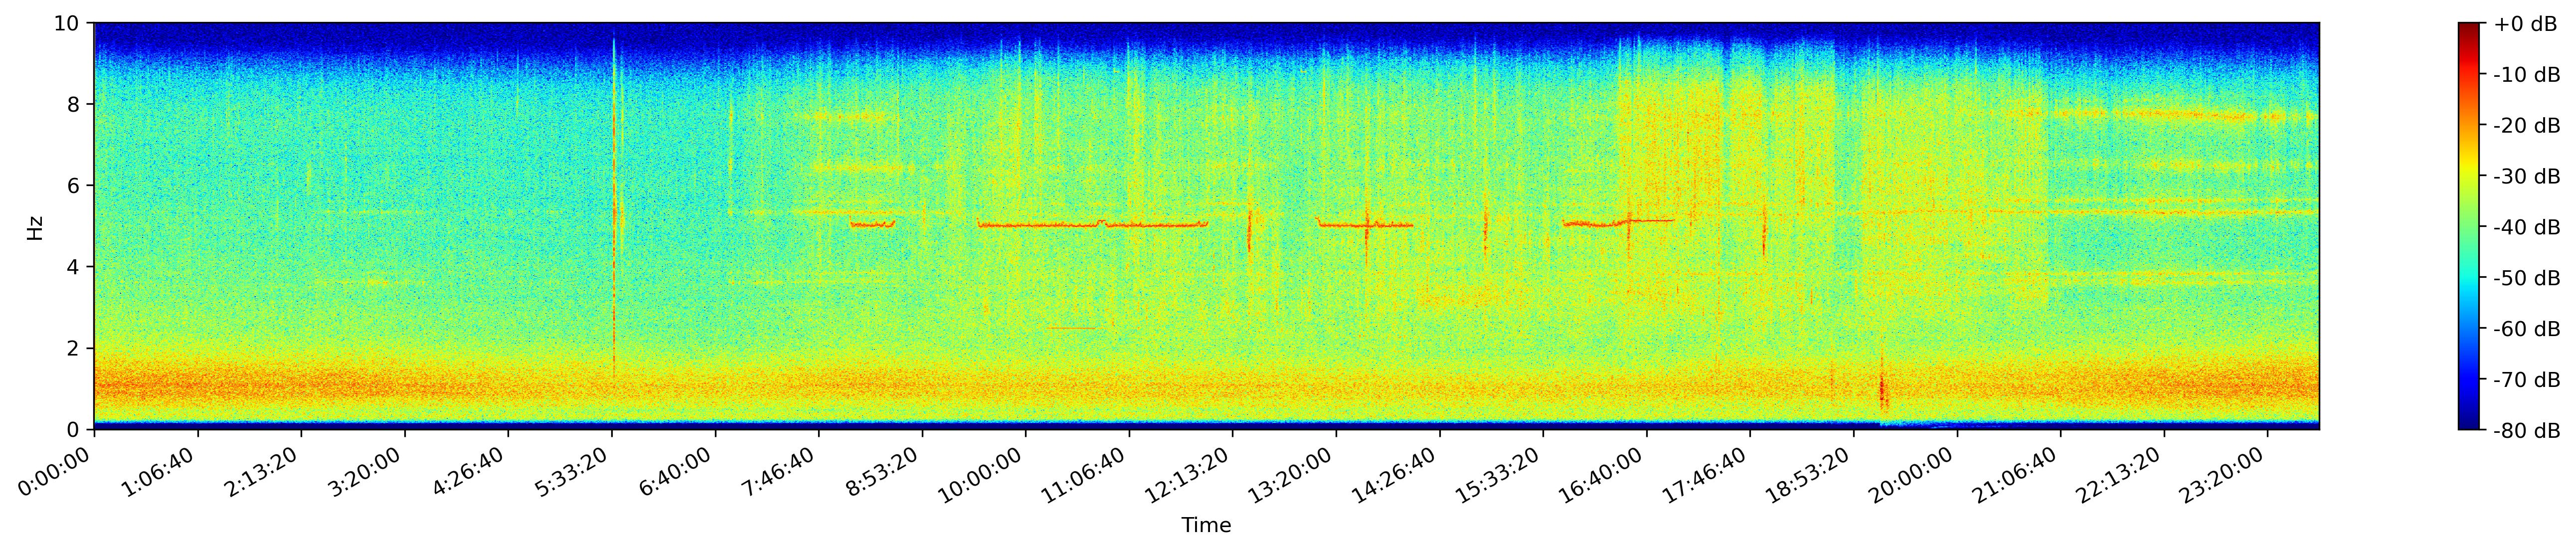Click the dark blue bottom of colorbar
The width and height of the screenshot is (2576, 551).
[2469, 424]
